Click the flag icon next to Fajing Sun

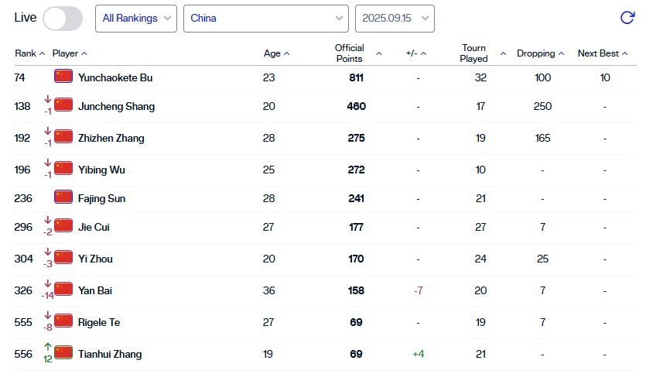point(63,198)
